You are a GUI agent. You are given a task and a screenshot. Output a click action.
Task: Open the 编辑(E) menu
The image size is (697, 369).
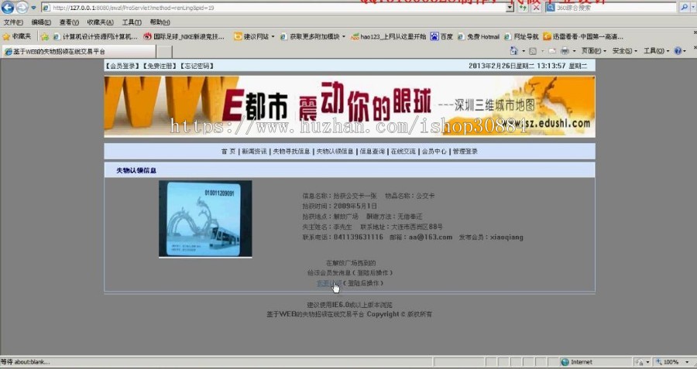point(41,22)
